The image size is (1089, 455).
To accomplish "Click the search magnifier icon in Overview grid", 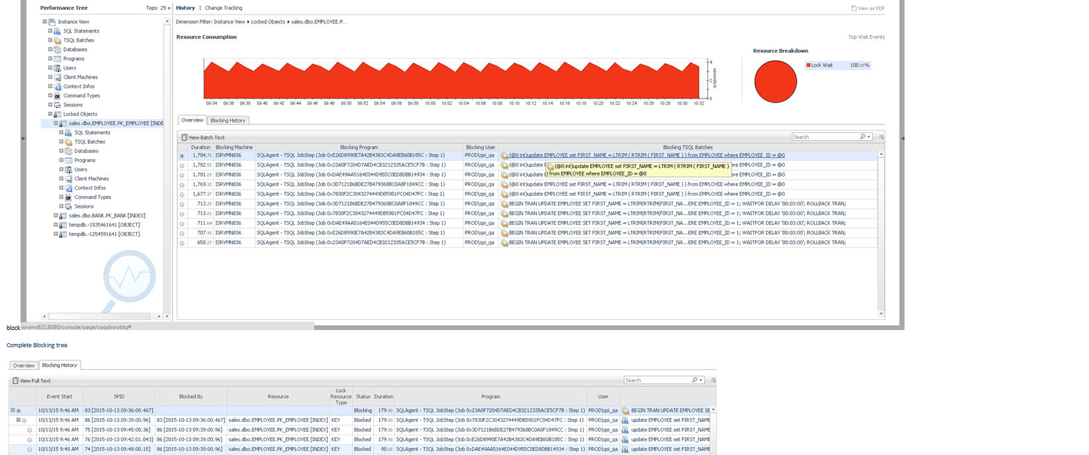I will click(x=862, y=137).
